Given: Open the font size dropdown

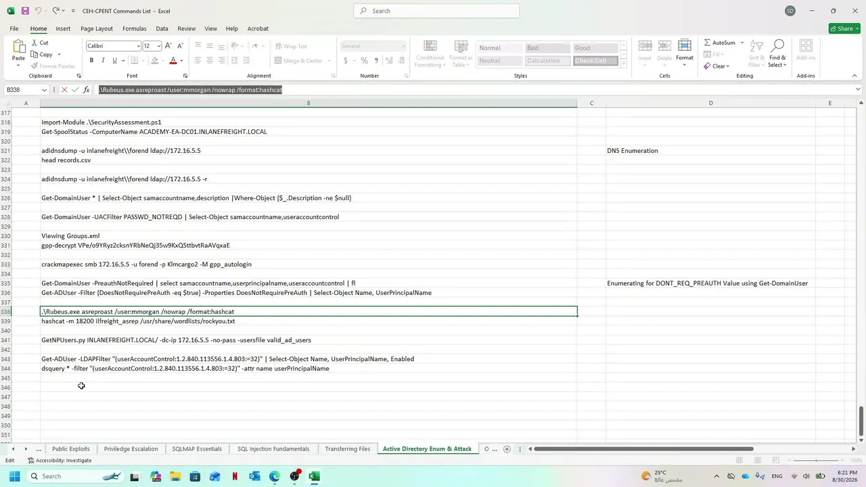Looking at the screenshot, I should (x=158, y=46).
